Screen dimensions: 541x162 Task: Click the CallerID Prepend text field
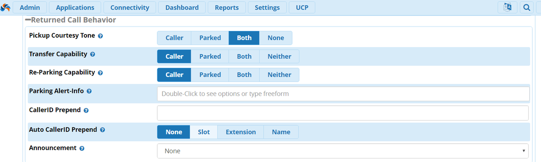(x=343, y=113)
